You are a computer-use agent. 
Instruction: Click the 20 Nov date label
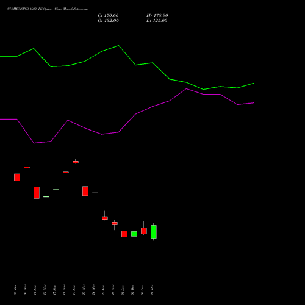(x=84, y=290)
